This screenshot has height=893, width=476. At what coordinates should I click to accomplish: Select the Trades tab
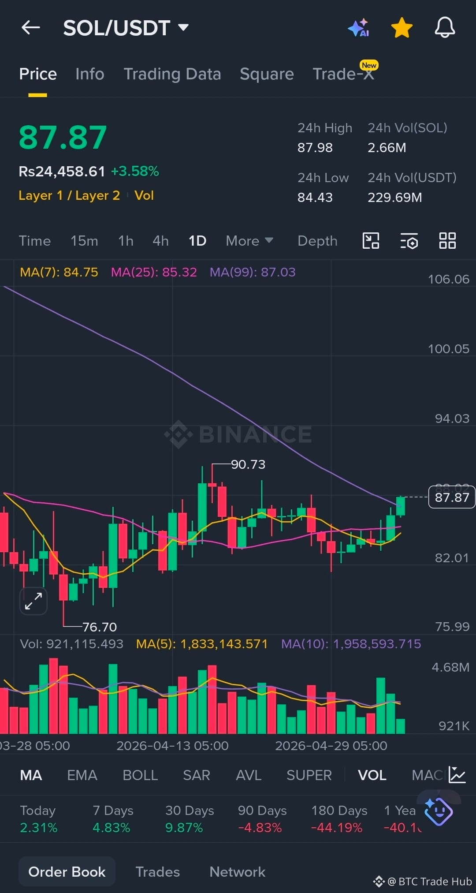click(157, 872)
